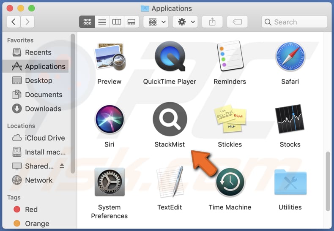The image size is (334, 231).
Task: Select the System Preferences name label
Action: tap(110, 212)
